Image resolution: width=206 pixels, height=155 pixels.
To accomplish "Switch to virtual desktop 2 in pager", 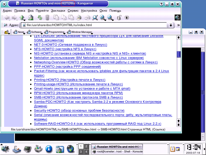I will pyautogui.click(x=86, y=146).
